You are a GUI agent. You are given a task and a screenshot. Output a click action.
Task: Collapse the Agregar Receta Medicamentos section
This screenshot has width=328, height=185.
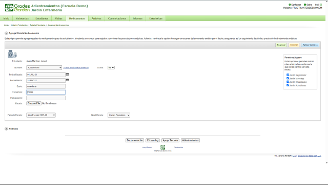tap(6, 33)
